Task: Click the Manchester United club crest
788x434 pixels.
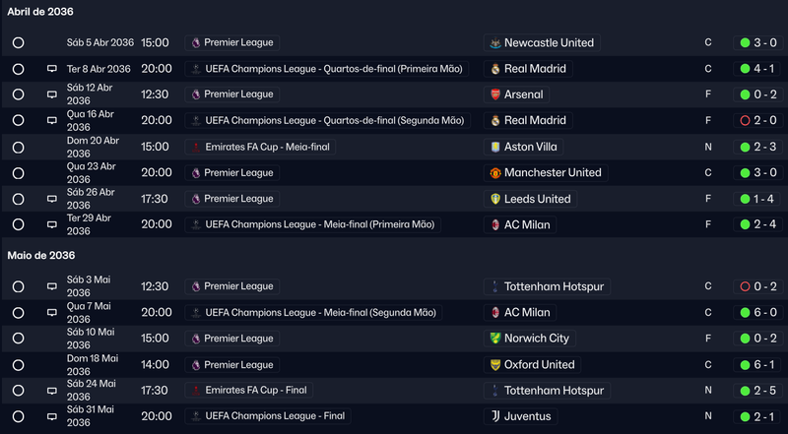Action: 495,173
